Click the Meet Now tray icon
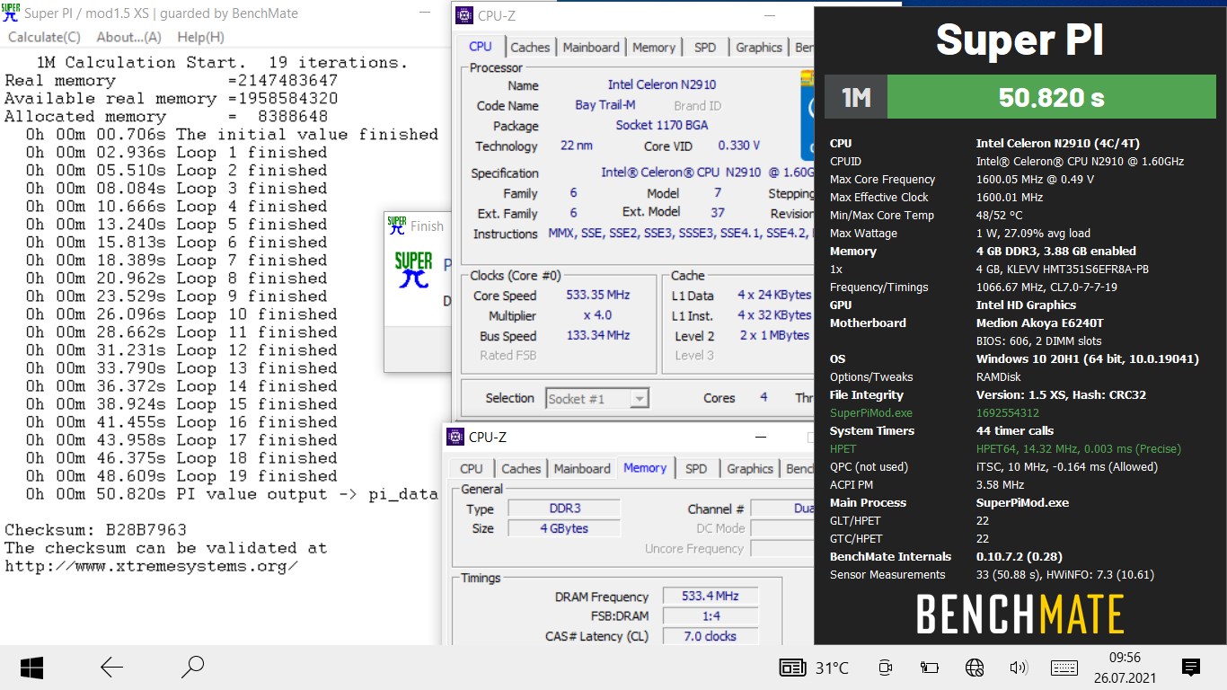 tap(885, 668)
